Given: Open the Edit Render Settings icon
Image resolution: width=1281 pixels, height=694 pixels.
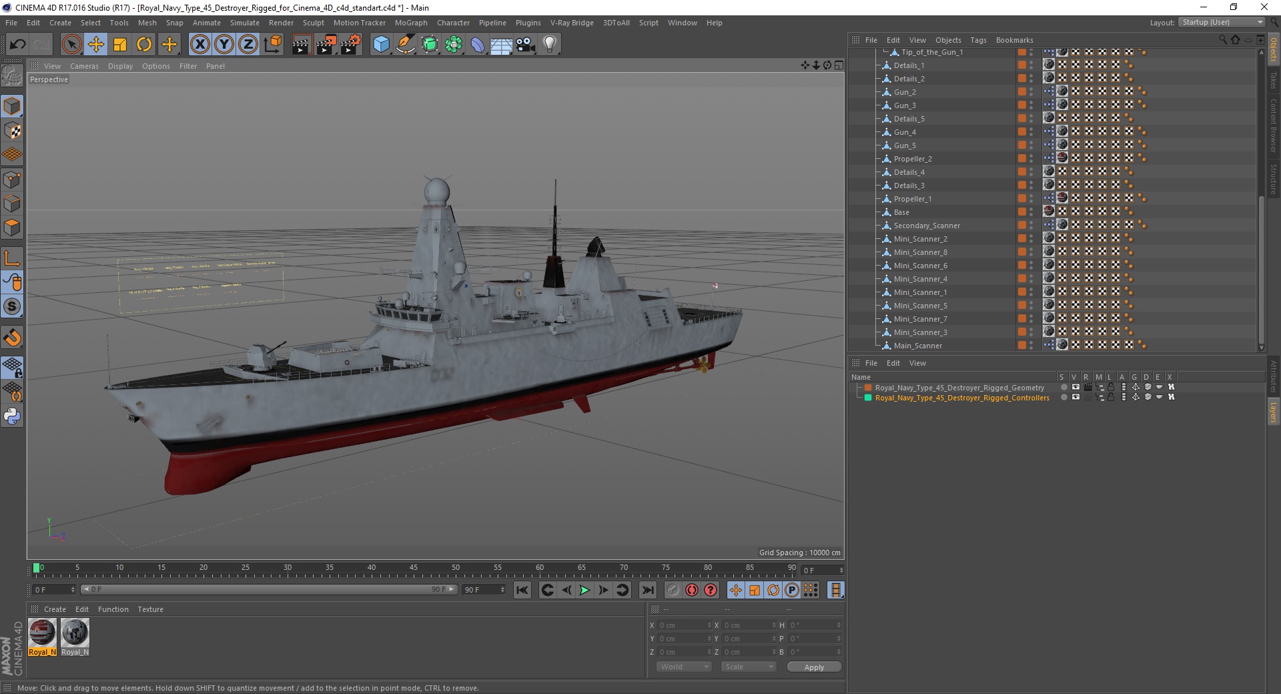Looking at the screenshot, I should [351, 45].
